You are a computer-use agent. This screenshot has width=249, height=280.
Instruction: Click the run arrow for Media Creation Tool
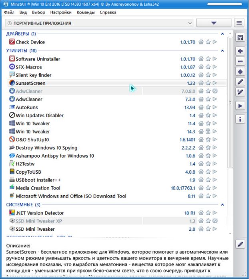[x=215, y=188]
